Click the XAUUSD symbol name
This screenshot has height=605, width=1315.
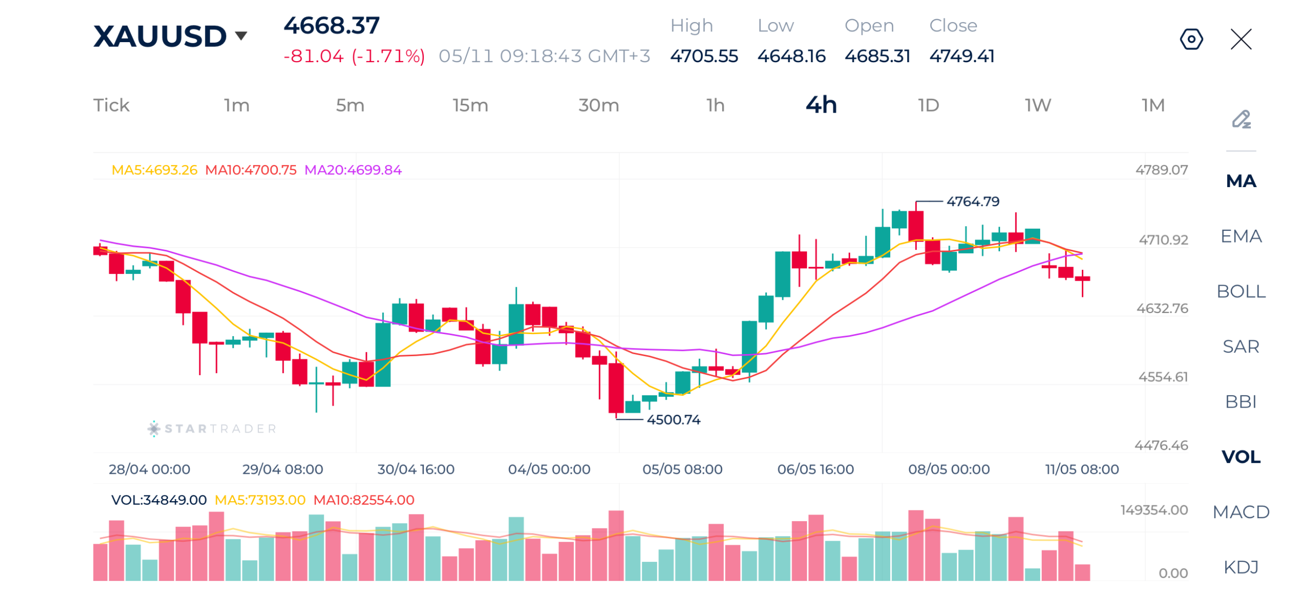pyautogui.click(x=159, y=36)
